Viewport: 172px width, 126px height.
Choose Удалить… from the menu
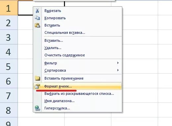click(x=78, y=48)
